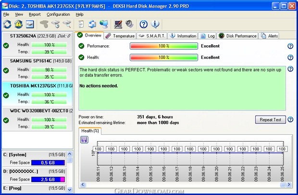This screenshot has width=298, height=195.
Task: Click the 'No actions needed.' text
Action: pyautogui.click(x=99, y=86)
